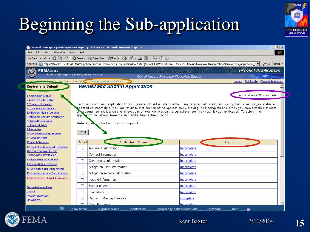The height and width of the screenshot is (232, 310).
Task: Open the Edit icon dropdown arrow
Action: point(150,58)
